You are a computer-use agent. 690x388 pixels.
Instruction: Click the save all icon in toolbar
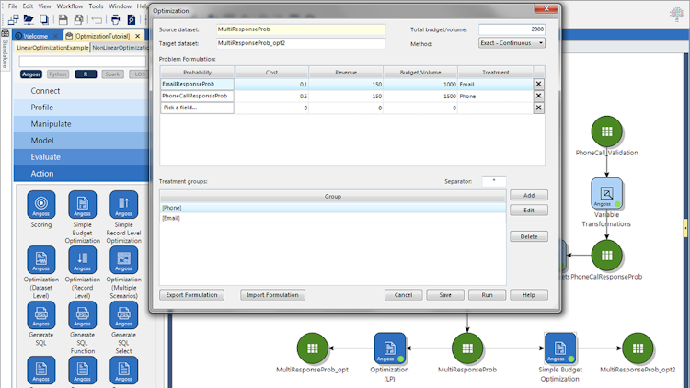[x=79, y=19]
